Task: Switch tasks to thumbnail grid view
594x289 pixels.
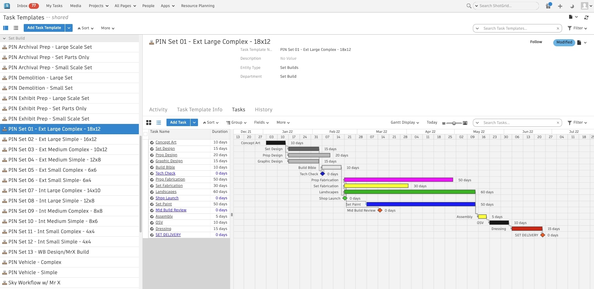Action: [x=149, y=123]
